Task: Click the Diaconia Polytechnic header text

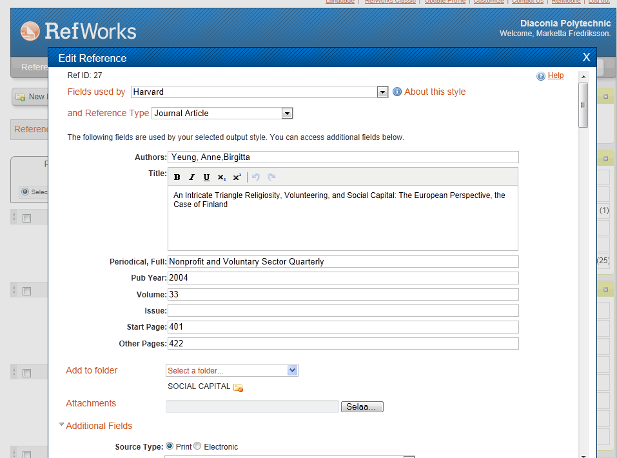Action: pyautogui.click(x=565, y=24)
